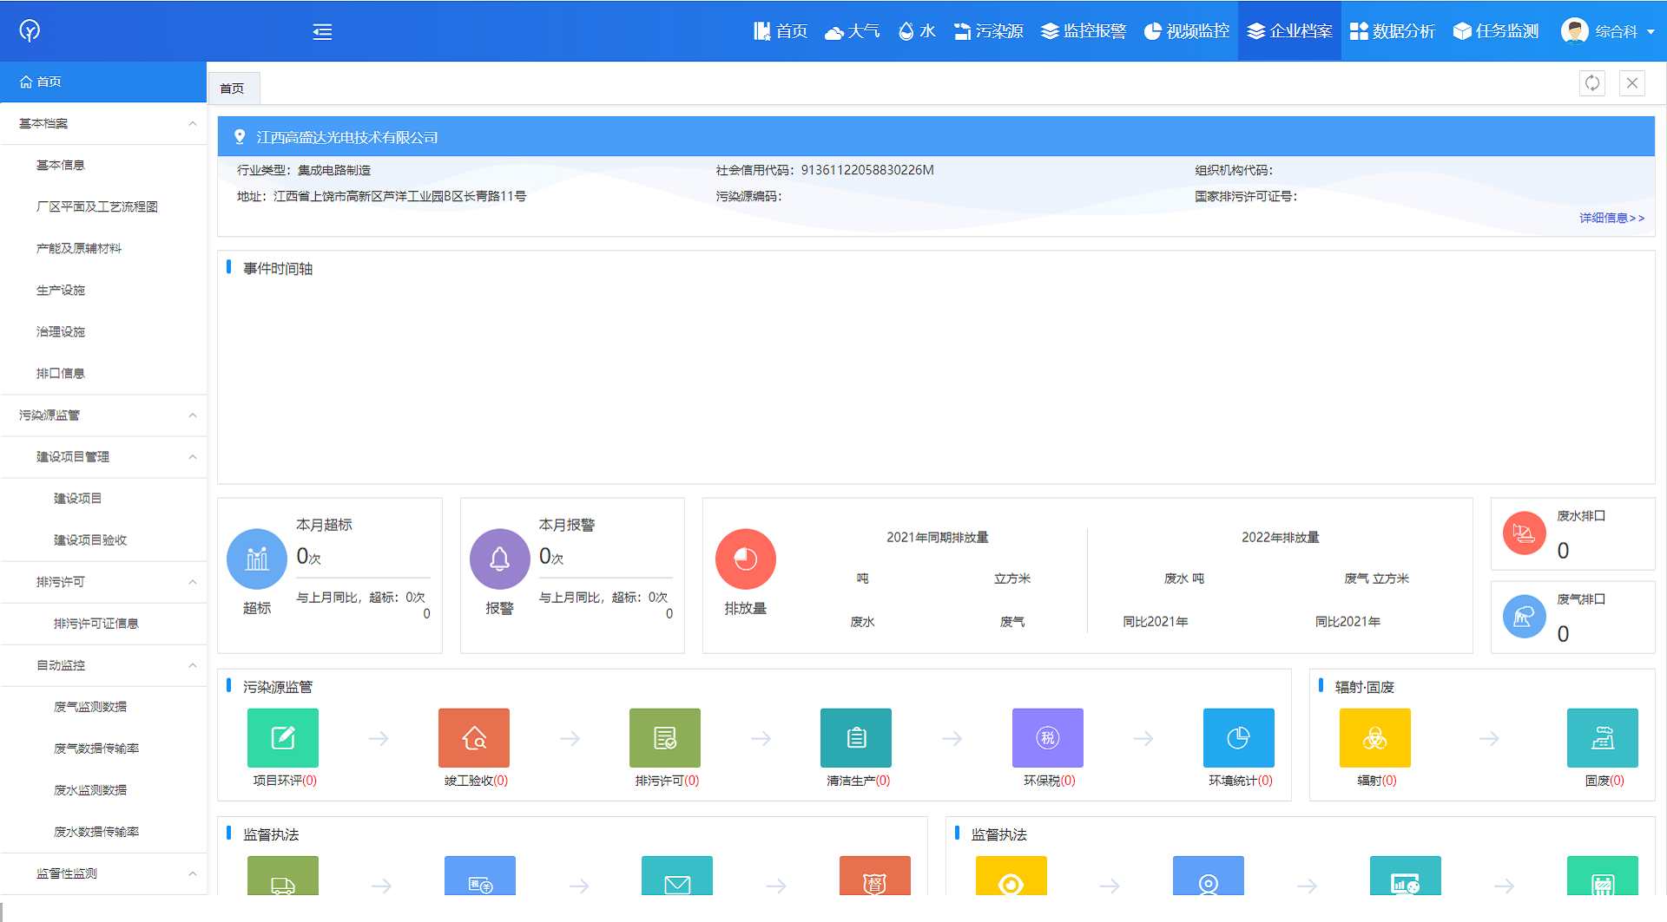
Task: Click the 辐射 yellow radiation icon
Action: [1374, 738]
